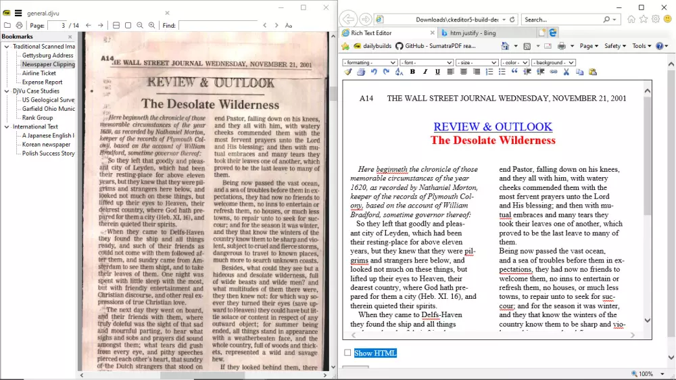Find next match in SumatraPDF
Image resolution: width=676 pixels, height=380 pixels.
click(x=276, y=26)
